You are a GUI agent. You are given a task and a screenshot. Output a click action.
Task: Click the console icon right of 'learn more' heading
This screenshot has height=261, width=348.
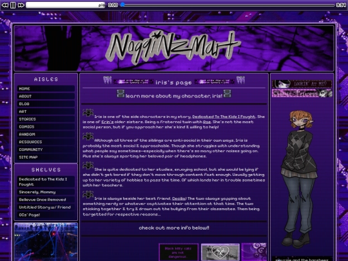click(227, 93)
